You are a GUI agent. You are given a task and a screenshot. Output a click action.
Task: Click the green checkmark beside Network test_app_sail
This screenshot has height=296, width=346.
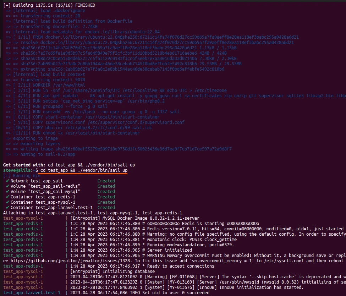[7, 181]
